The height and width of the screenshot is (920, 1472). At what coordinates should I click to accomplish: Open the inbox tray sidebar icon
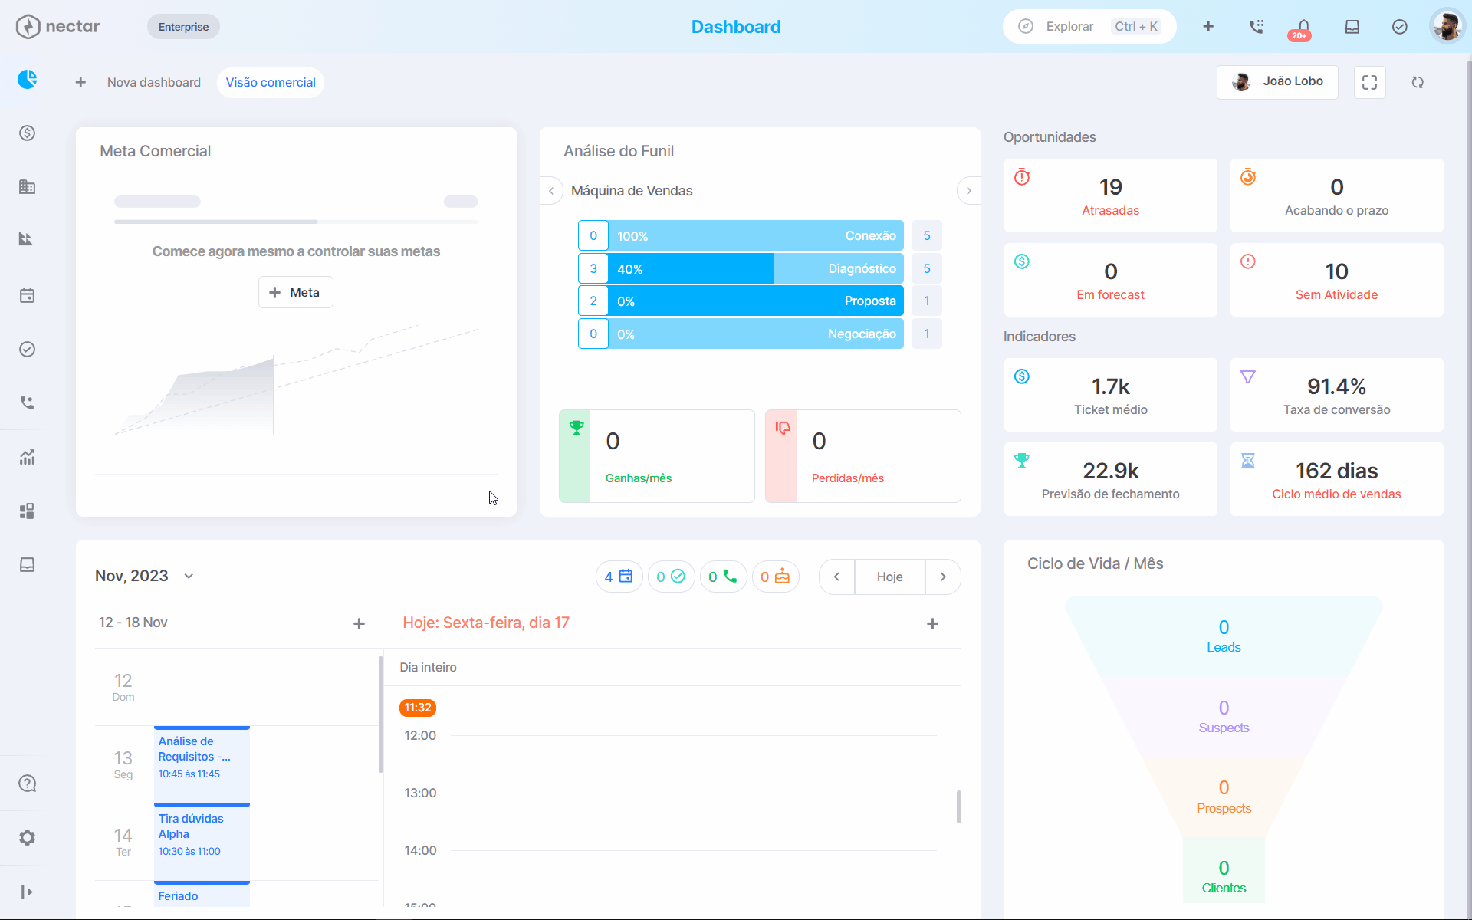tap(28, 565)
